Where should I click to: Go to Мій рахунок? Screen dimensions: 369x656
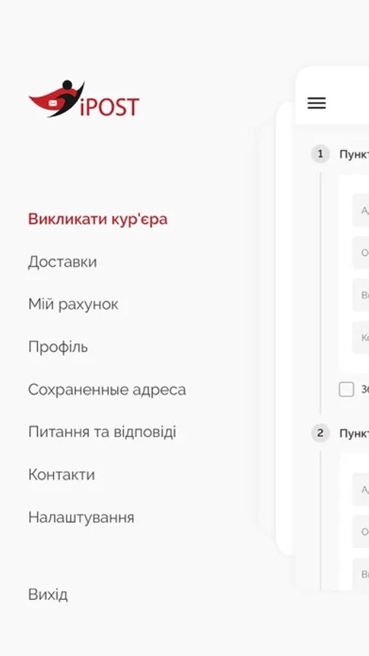73,304
